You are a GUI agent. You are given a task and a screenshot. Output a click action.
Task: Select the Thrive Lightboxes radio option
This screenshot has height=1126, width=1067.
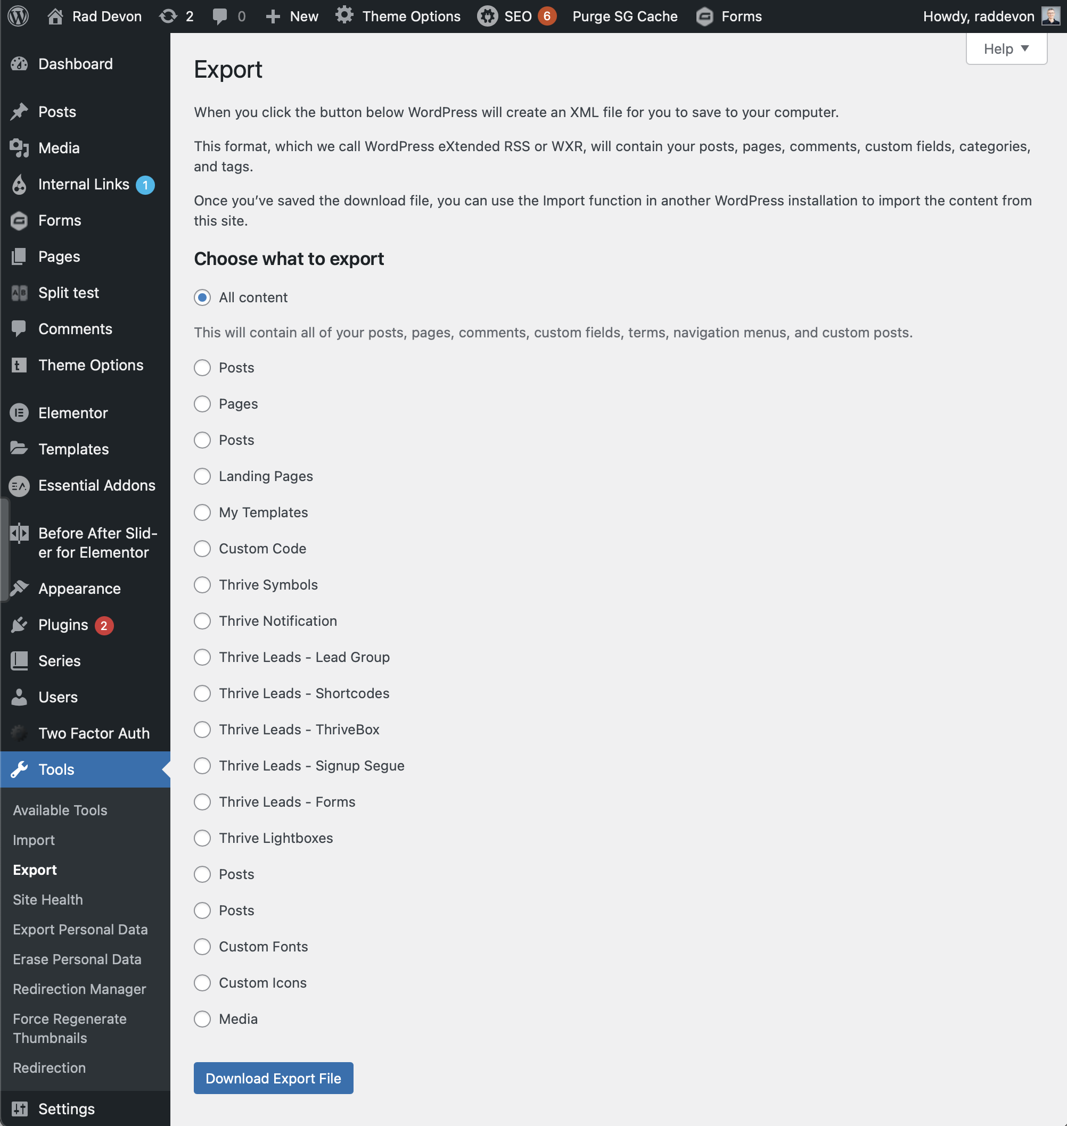click(x=202, y=838)
